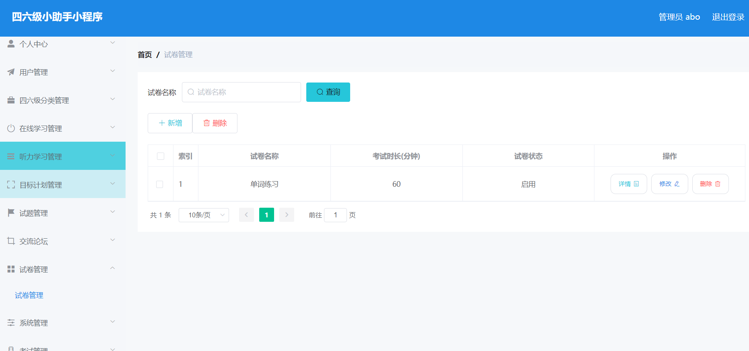749x351 pixels.
Task: Click 退出登录 to log out
Action: coord(728,17)
